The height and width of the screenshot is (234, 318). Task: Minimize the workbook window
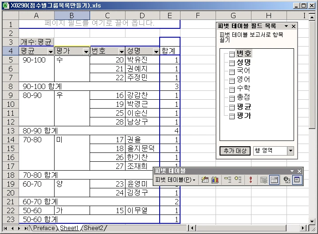296,6
